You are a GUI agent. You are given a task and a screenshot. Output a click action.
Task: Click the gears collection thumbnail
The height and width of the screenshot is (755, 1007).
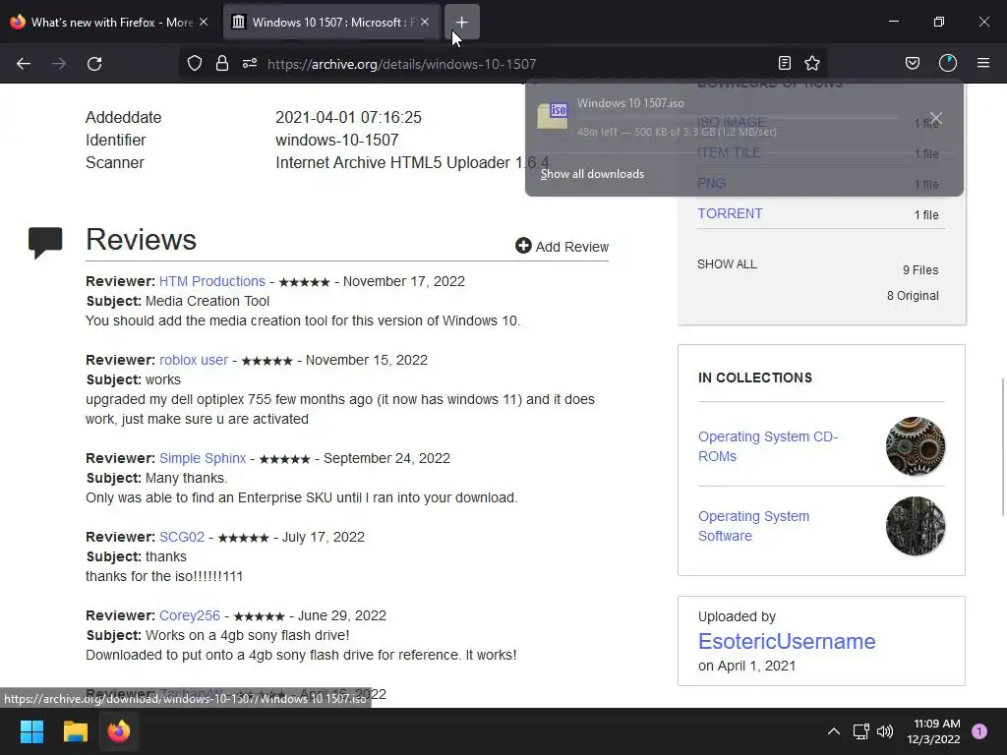pyautogui.click(x=916, y=446)
